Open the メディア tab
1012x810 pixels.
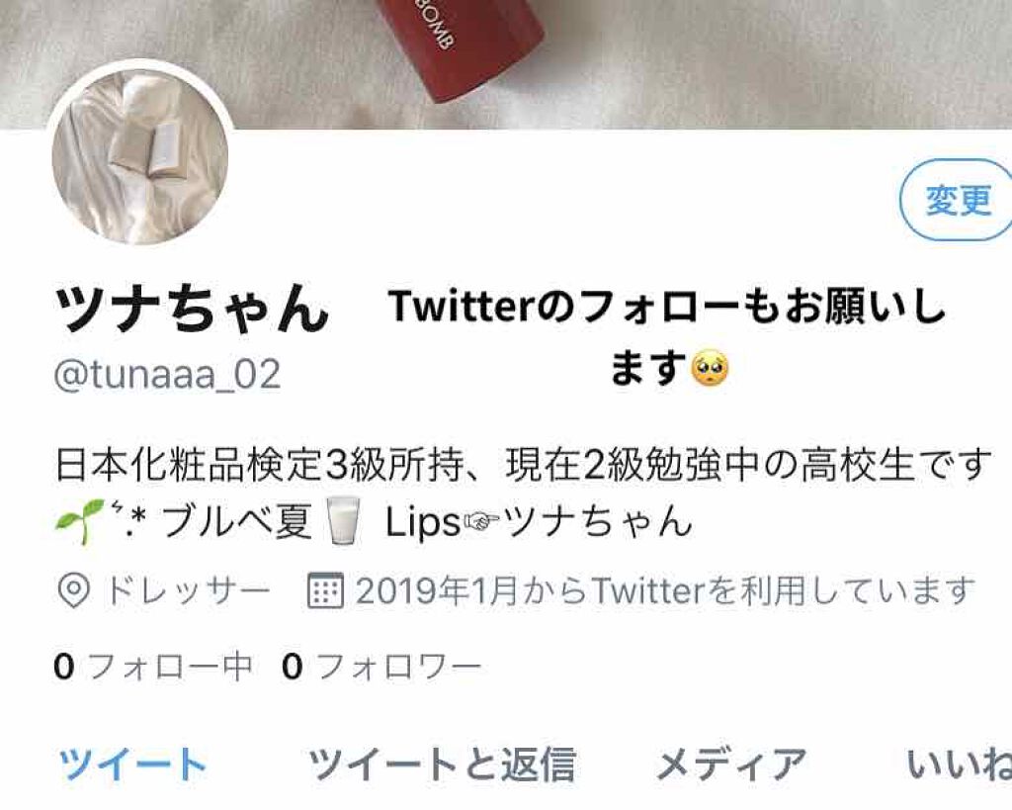[731, 764]
